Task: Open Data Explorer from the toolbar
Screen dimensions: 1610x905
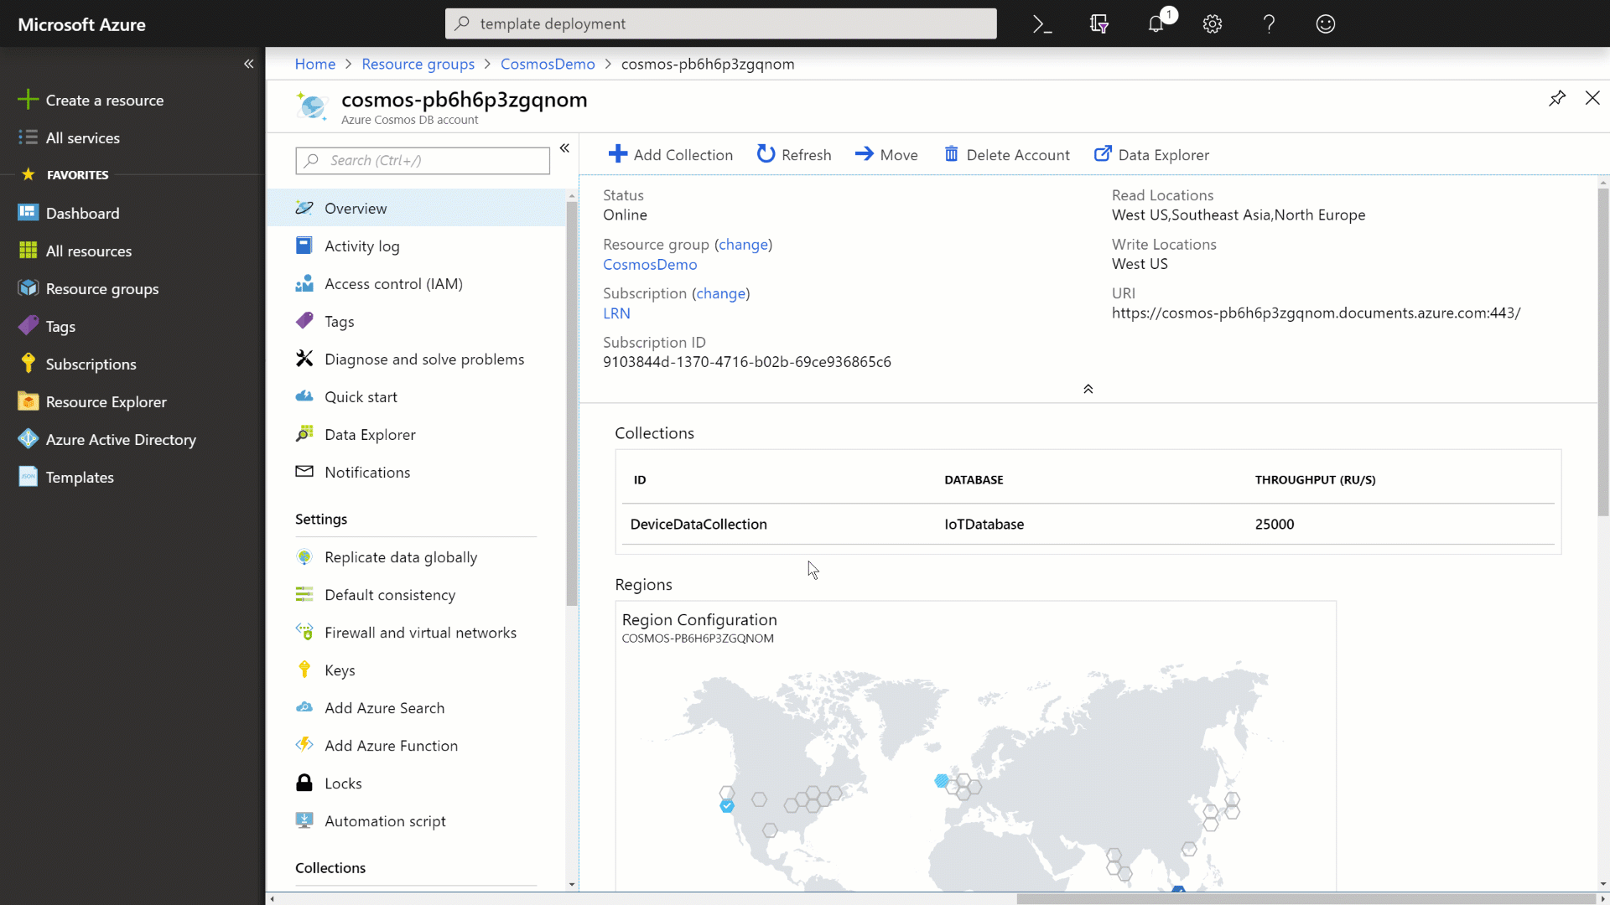Action: tap(1152, 154)
